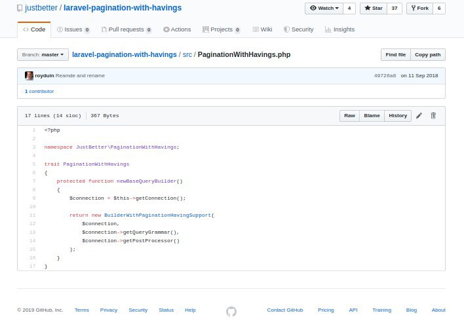Switch to the Issues tab
The height and width of the screenshot is (330, 464).
[73, 29]
